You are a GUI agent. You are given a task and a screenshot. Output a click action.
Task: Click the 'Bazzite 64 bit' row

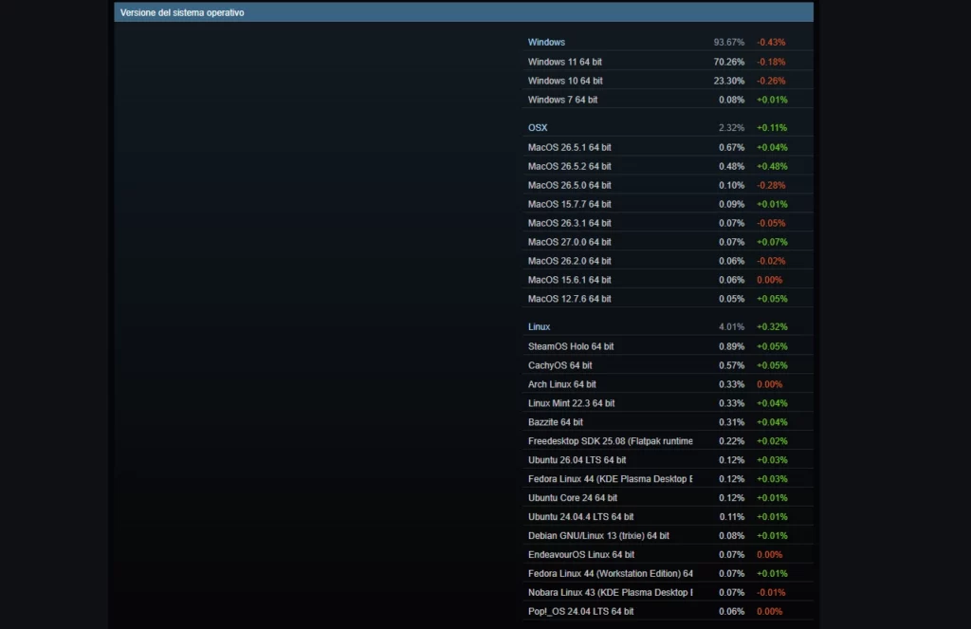click(x=668, y=422)
